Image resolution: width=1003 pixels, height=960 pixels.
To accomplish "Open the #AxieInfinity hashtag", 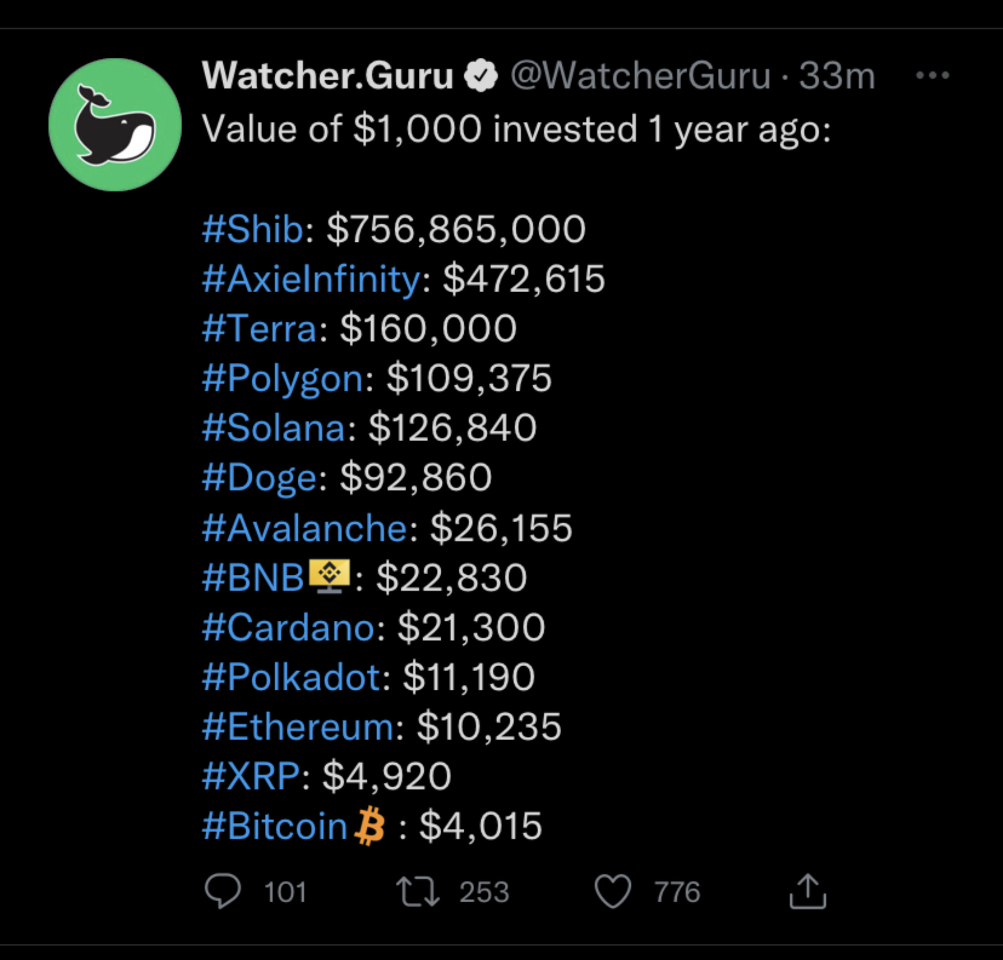I will point(311,279).
